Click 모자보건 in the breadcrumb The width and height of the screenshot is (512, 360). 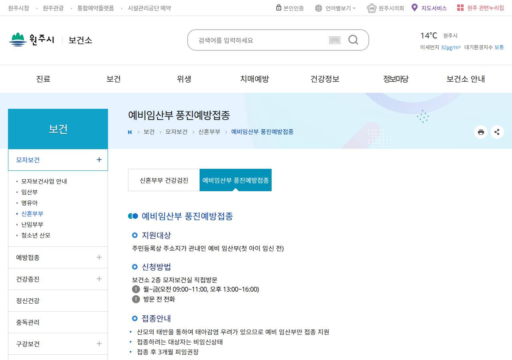point(176,132)
